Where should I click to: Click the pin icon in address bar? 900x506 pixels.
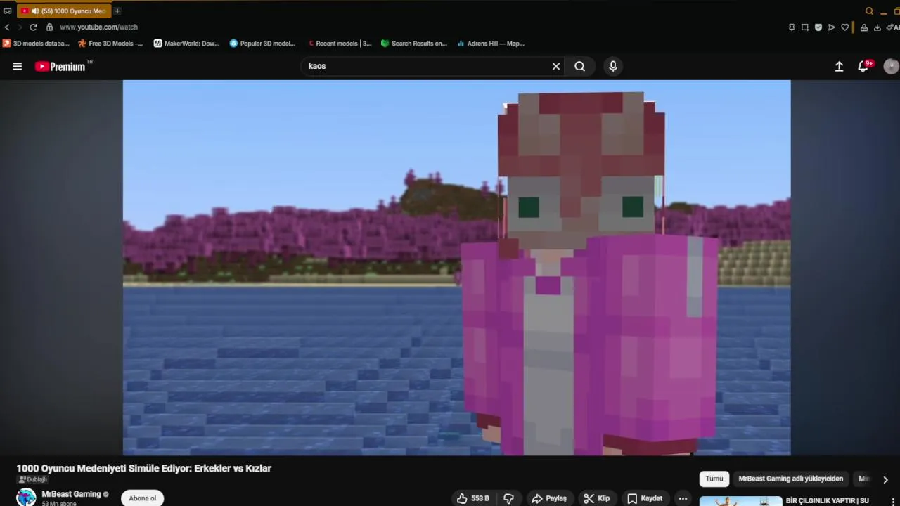coord(792,27)
